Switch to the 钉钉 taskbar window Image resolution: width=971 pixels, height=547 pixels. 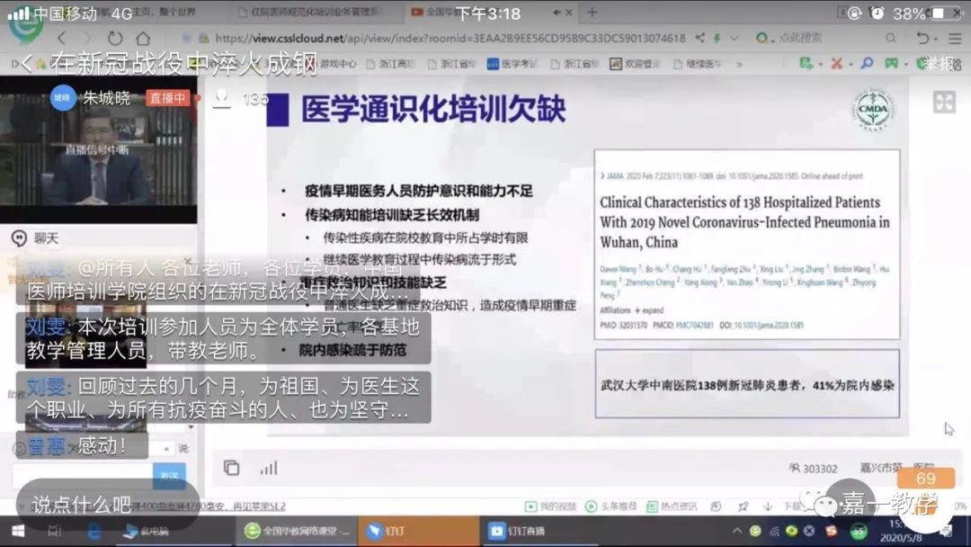coord(419,531)
